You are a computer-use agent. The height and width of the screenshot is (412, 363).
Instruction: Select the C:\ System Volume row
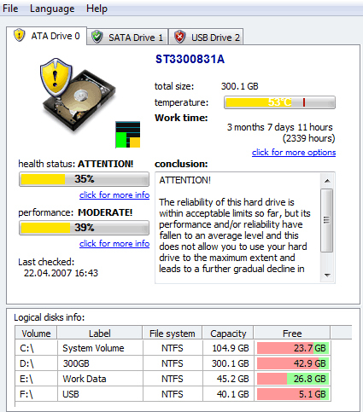[x=173, y=348]
